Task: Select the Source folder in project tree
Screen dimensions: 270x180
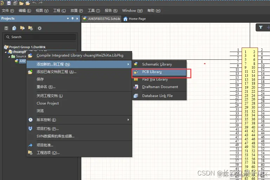Action: [19, 56]
